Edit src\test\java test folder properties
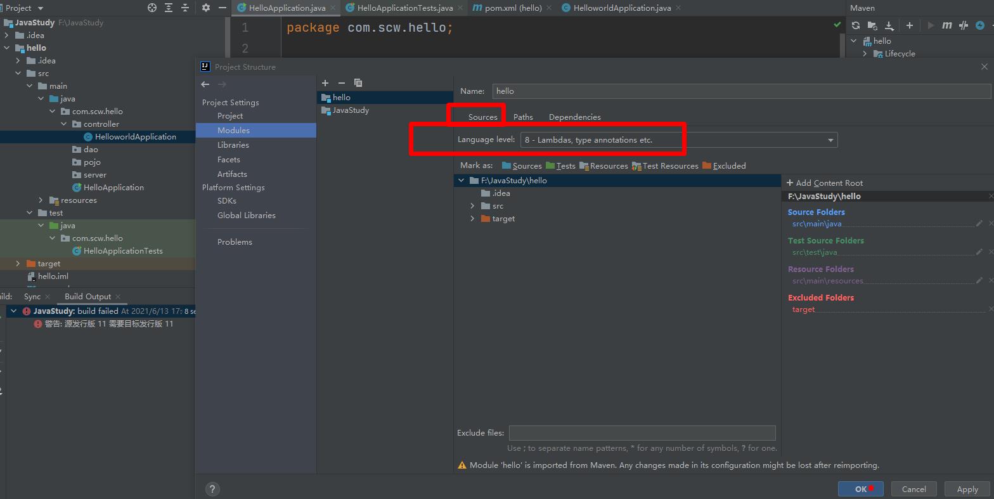Image resolution: width=994 pixels, height=499 pixels. [x=979, y=252]
